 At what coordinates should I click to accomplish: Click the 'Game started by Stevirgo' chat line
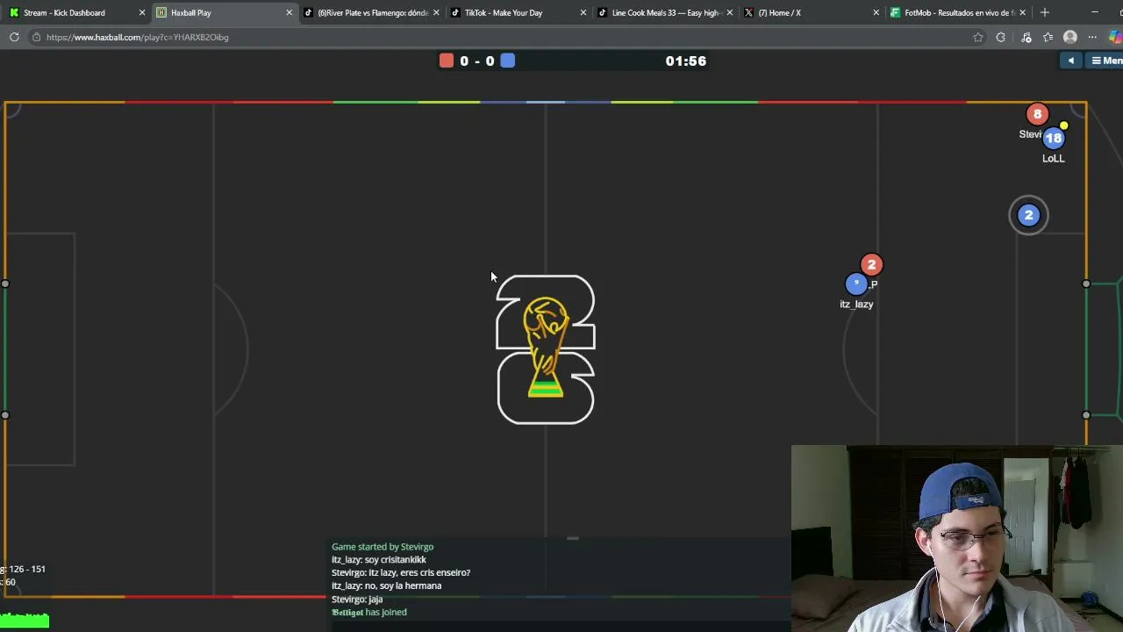383,547
